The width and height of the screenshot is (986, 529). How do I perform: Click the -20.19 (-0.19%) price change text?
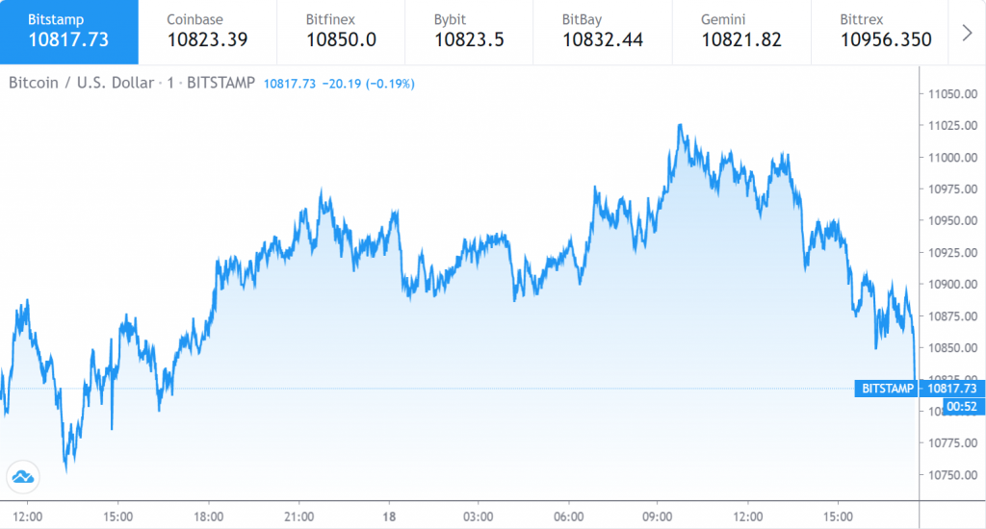[x=369, y=84]
